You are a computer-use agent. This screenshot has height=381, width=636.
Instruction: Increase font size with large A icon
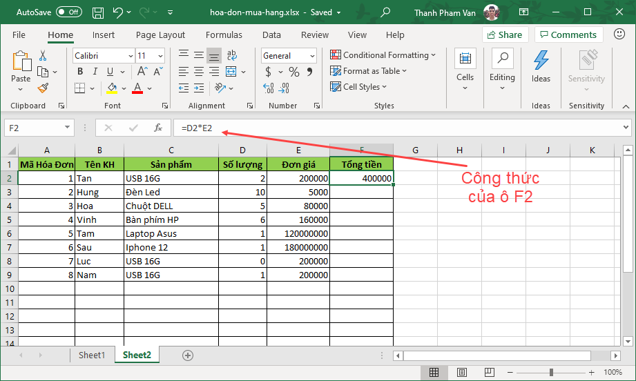pyautogui.click(x=142, y=72)
